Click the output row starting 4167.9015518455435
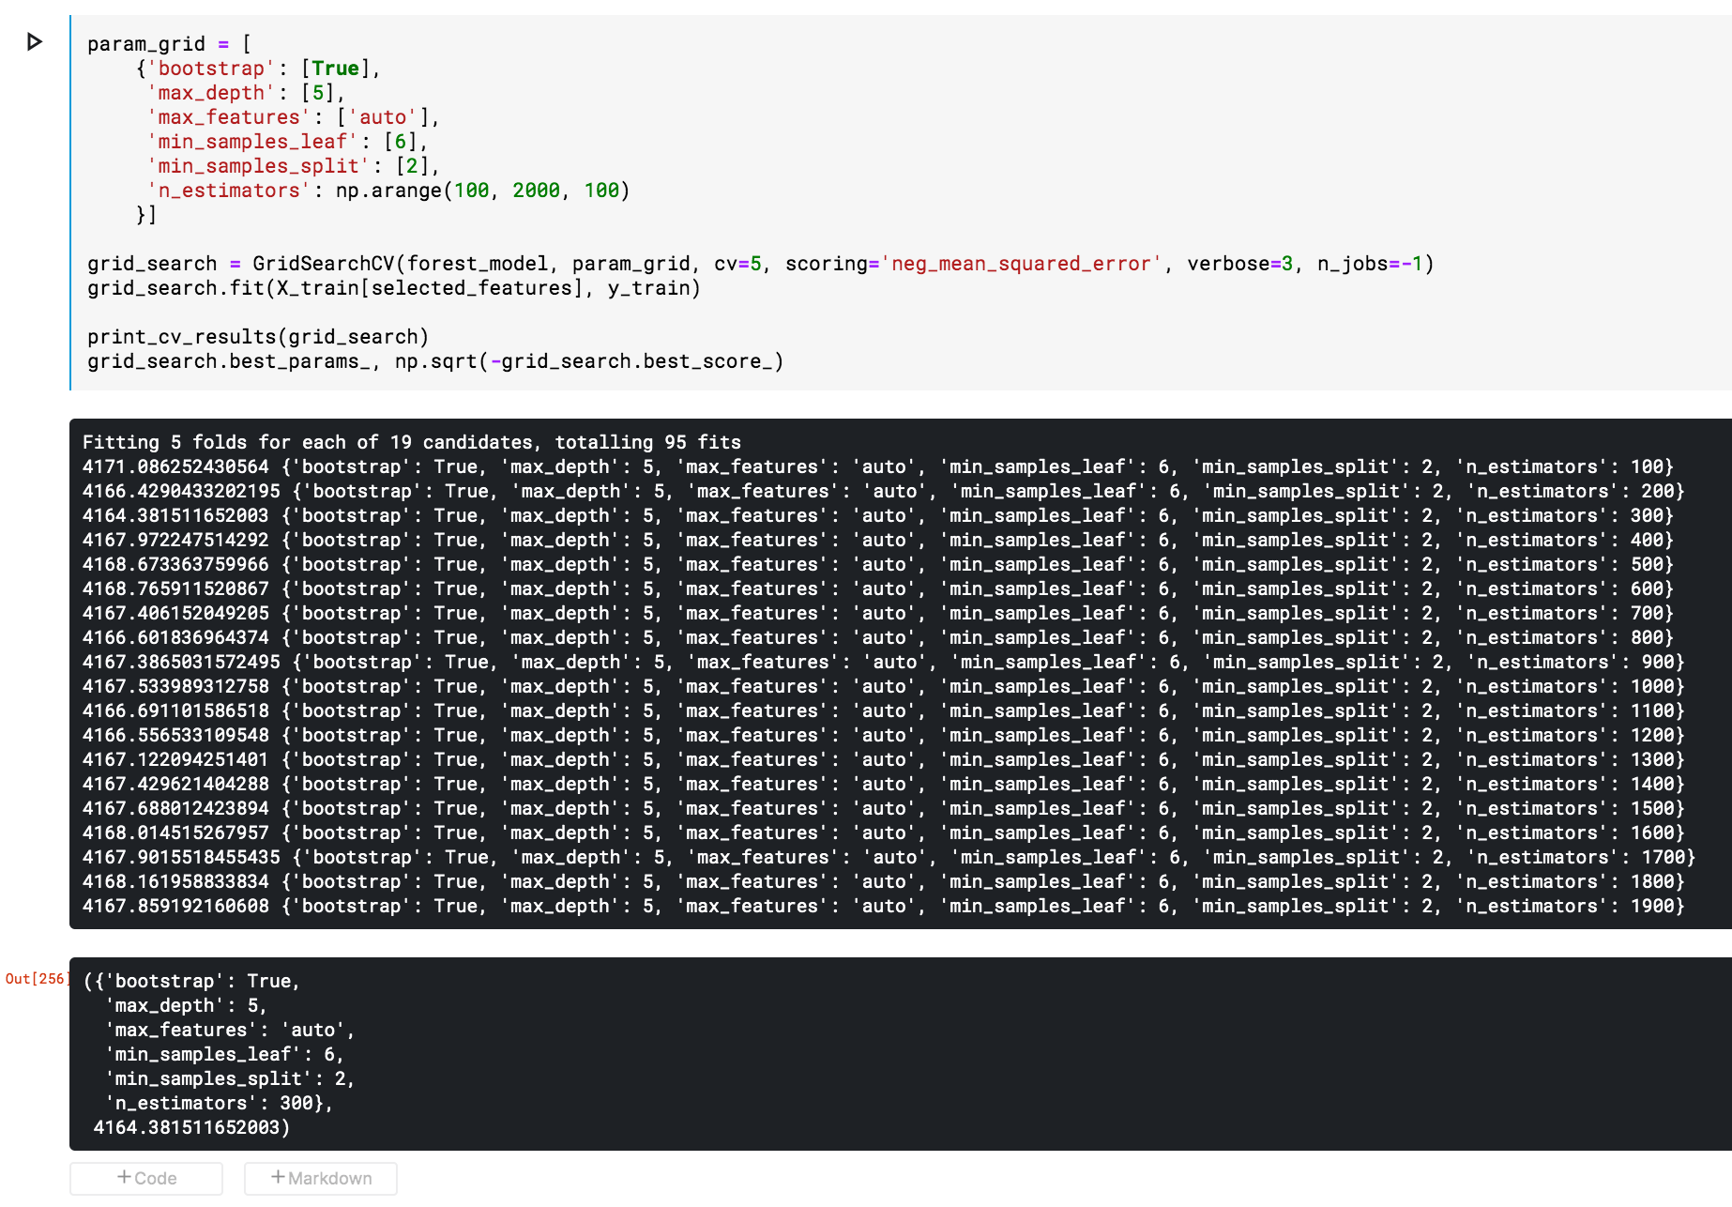Viewport: 1732px width, 1207px height. (x=889, y=857)
